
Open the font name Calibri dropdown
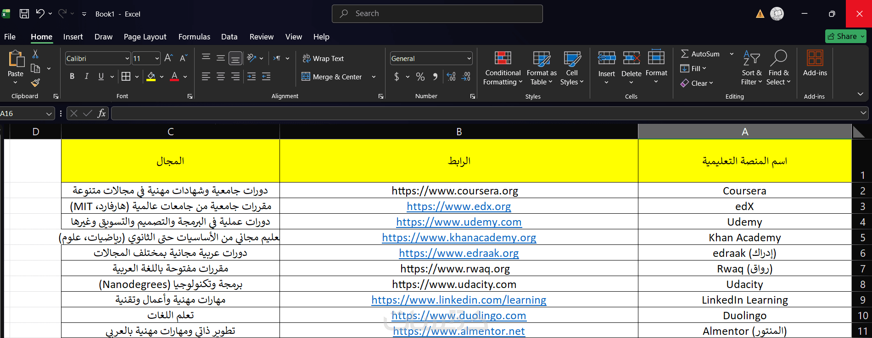pos(127,58)
